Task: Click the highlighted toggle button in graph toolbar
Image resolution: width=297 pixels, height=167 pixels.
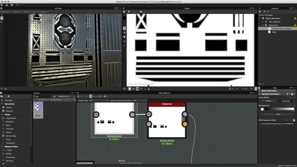Action: pos(91,96)
